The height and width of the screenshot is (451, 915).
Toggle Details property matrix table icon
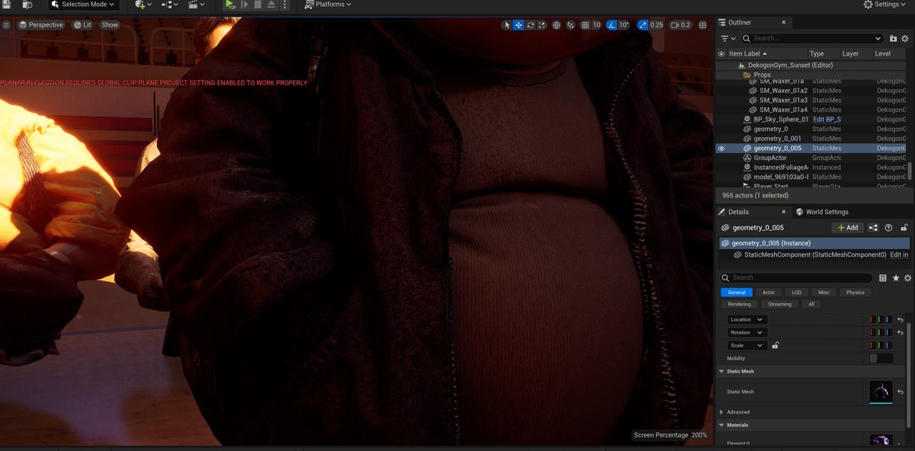pos(883,278)
